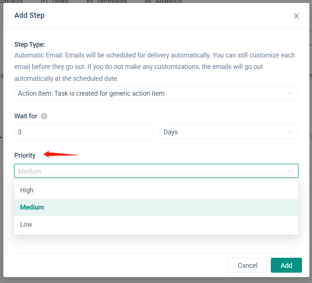
Task: Pick Low from the priority list
Action: 26,224
